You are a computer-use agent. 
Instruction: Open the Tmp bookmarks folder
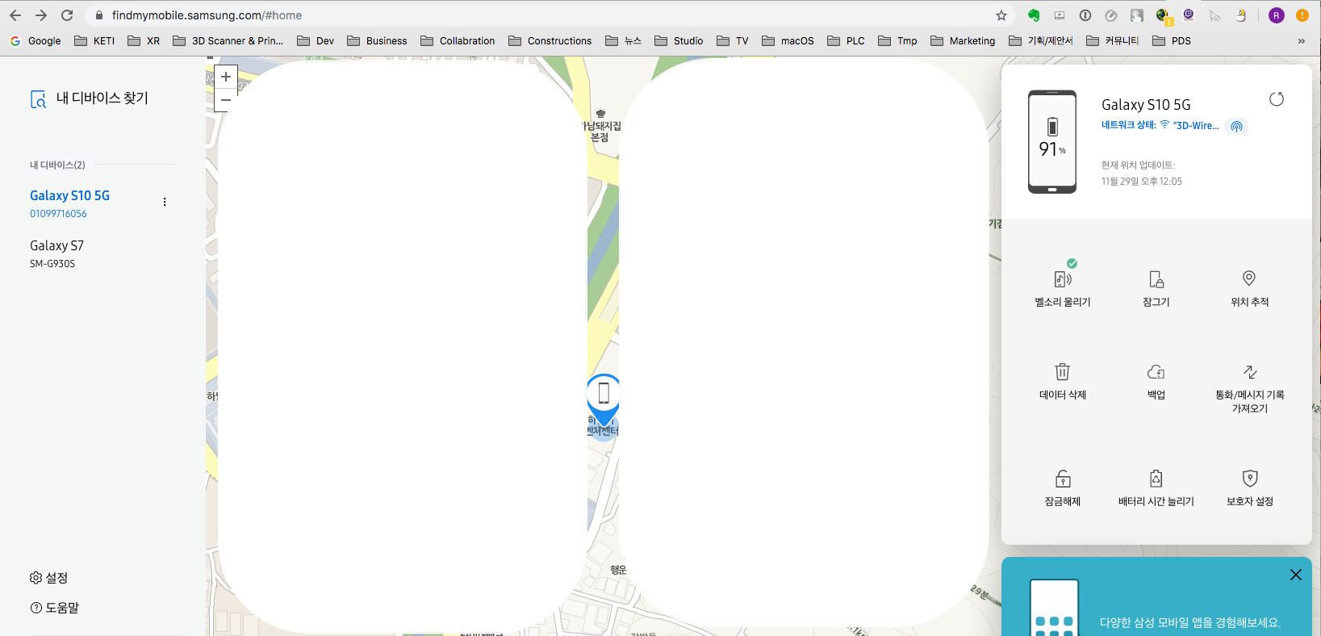click(897, 41)
